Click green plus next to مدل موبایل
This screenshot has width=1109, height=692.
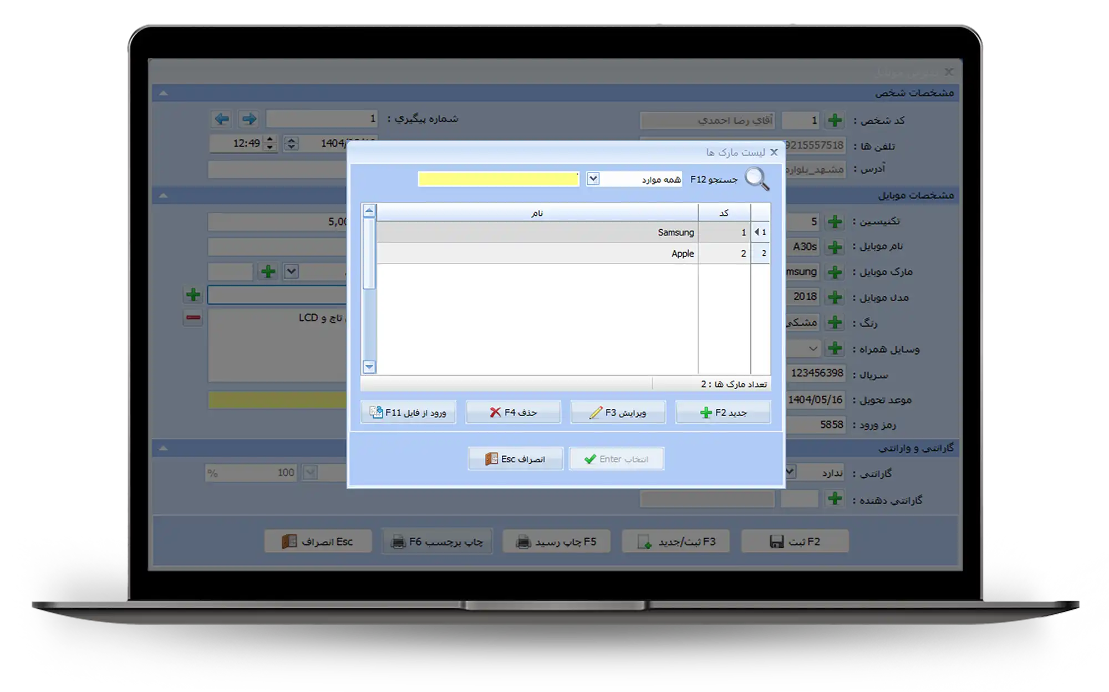point(835,297)
